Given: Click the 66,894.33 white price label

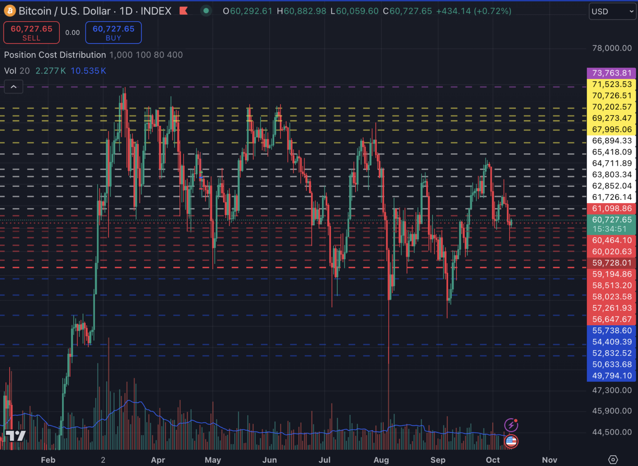Looking at the screenshot, I should 611,141.
